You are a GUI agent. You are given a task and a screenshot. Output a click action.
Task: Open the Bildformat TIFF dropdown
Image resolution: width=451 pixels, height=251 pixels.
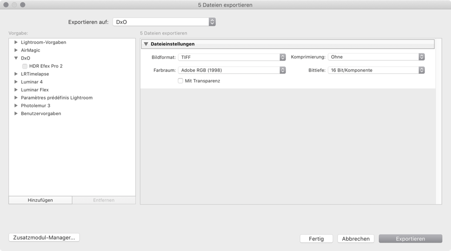pyautogui.click(x=232, y=57)
